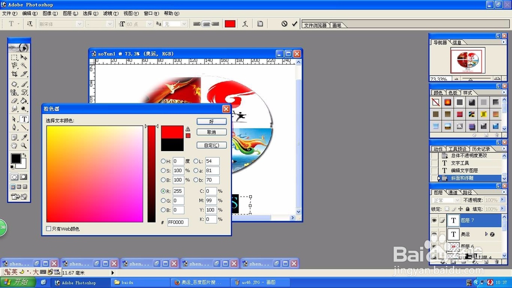Change text orientation icon
This screenshot has height=288, width=512.
(30, 24)
